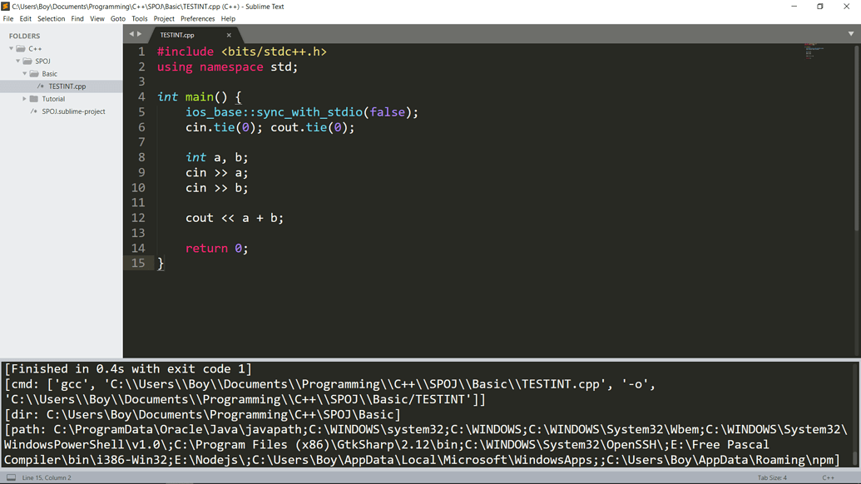Open the Tab Size: 4 selector
Screen dimensions: 861x484
pyautogui.click(x=772, y=477)
